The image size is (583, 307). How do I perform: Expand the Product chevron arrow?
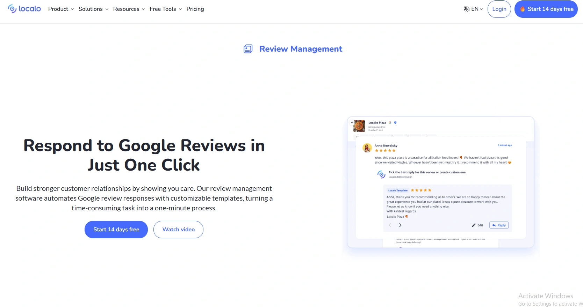coord(72,9)
